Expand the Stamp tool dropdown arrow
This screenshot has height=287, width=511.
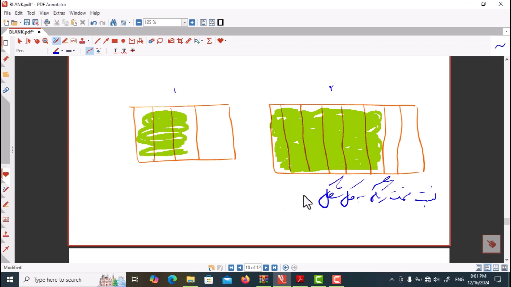point(88,41)
